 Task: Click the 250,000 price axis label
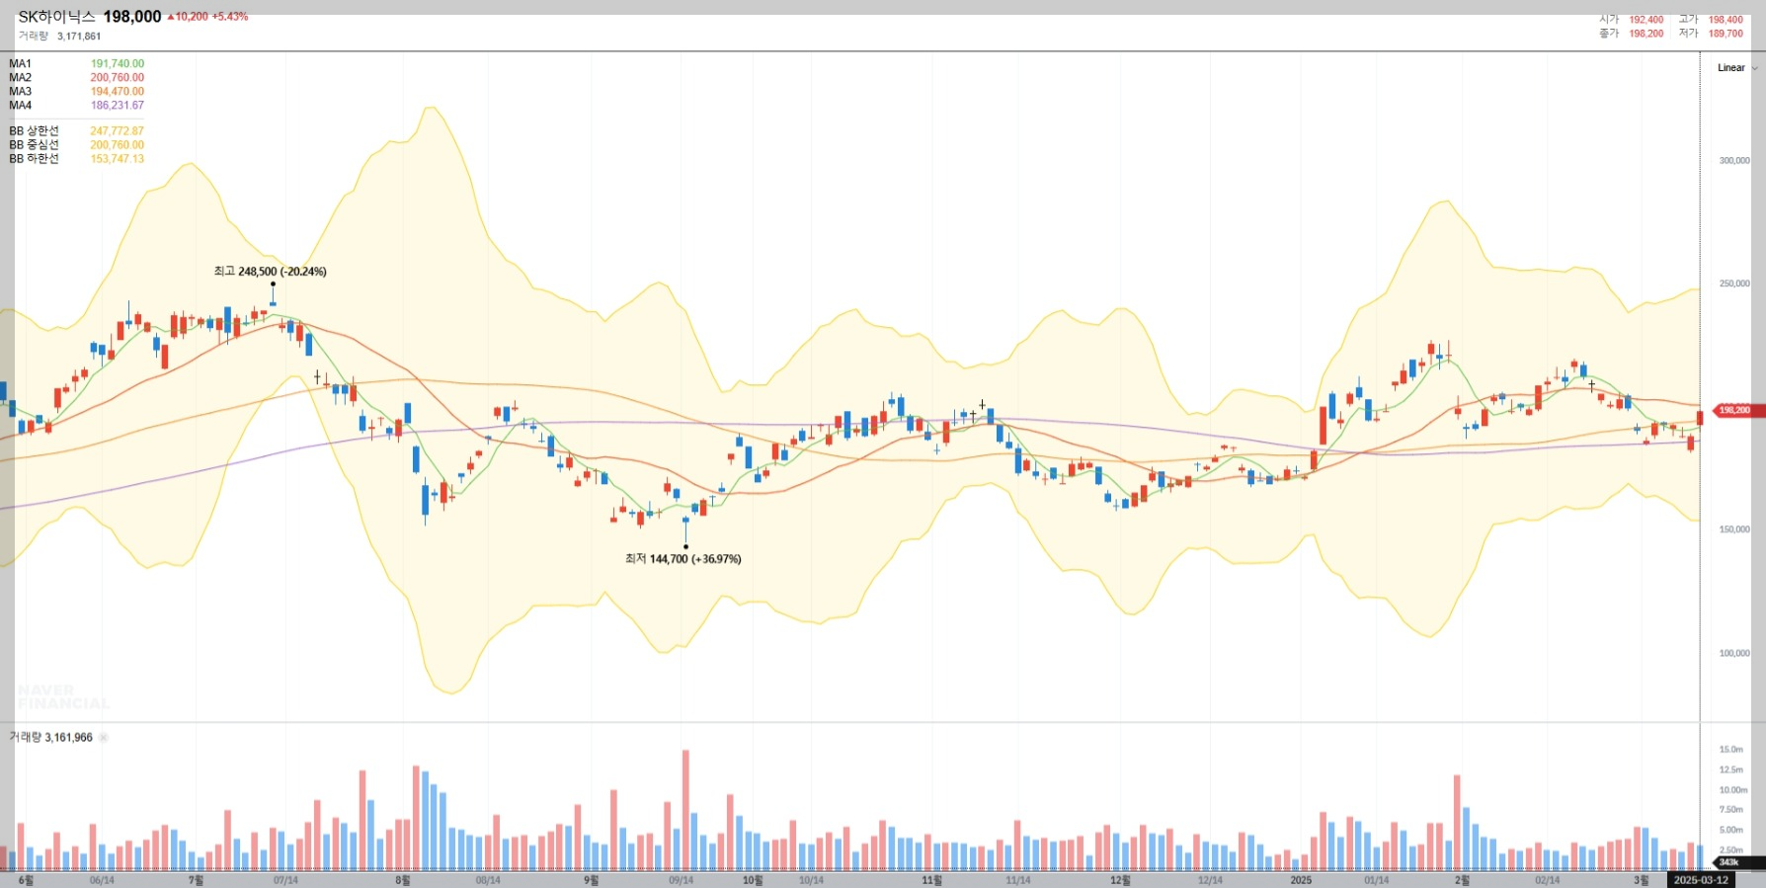pos(1734,283)
